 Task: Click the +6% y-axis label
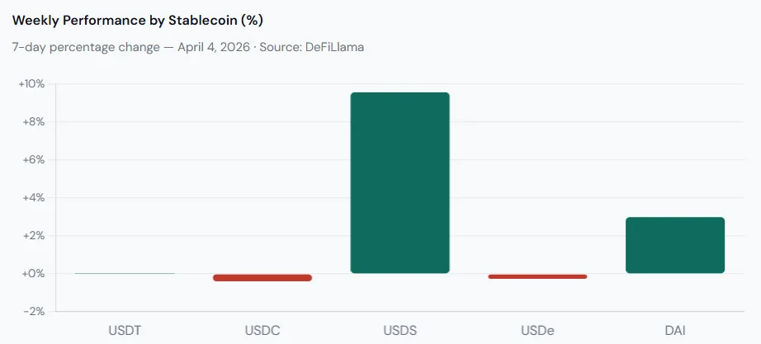coord(33,160)
